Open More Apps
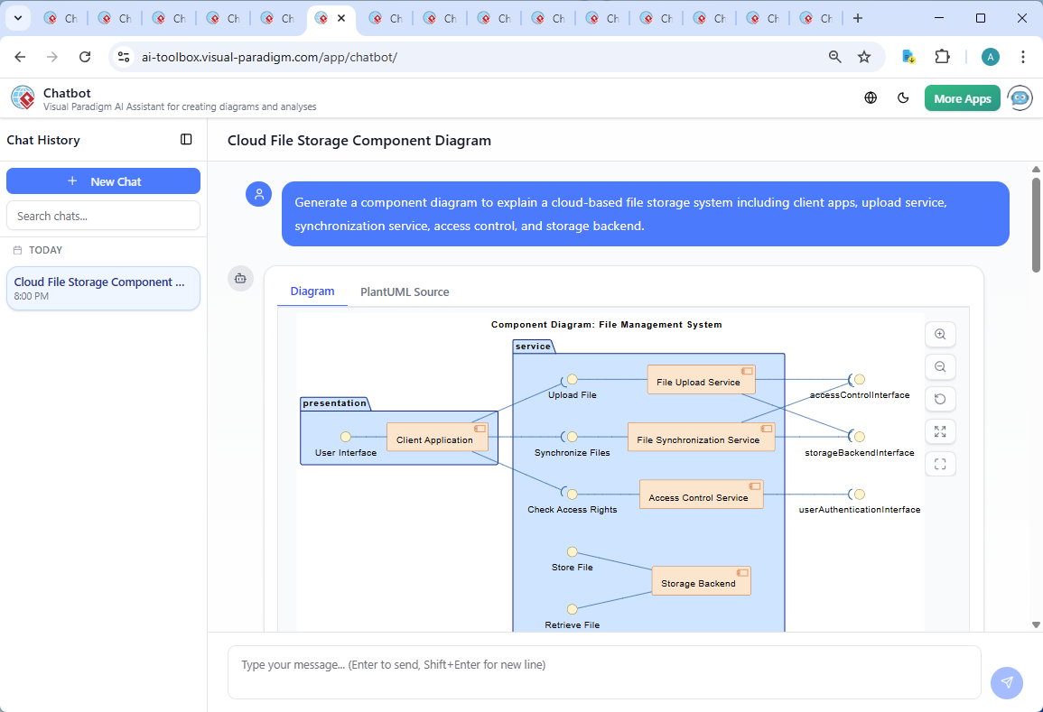Viewport: 1043px width, 712px height. 962,97
